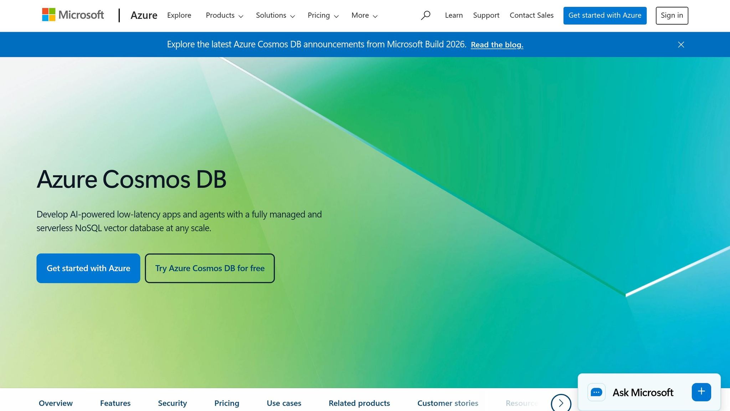Expand the Products dropdown
Image resolution: width=730 pixels, height=411 pixels.
pyautogui.click(x=225, y=15)
